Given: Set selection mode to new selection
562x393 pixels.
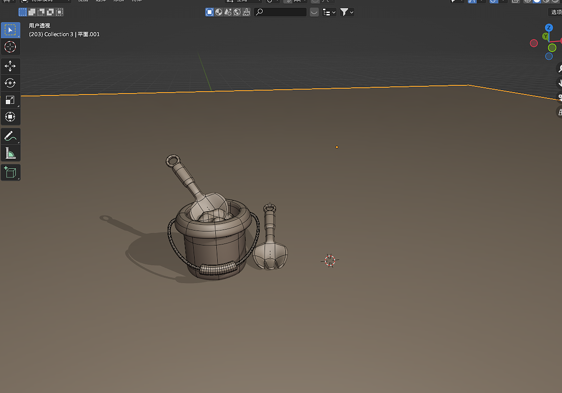Looking at the screenshot, I should 23,12.
